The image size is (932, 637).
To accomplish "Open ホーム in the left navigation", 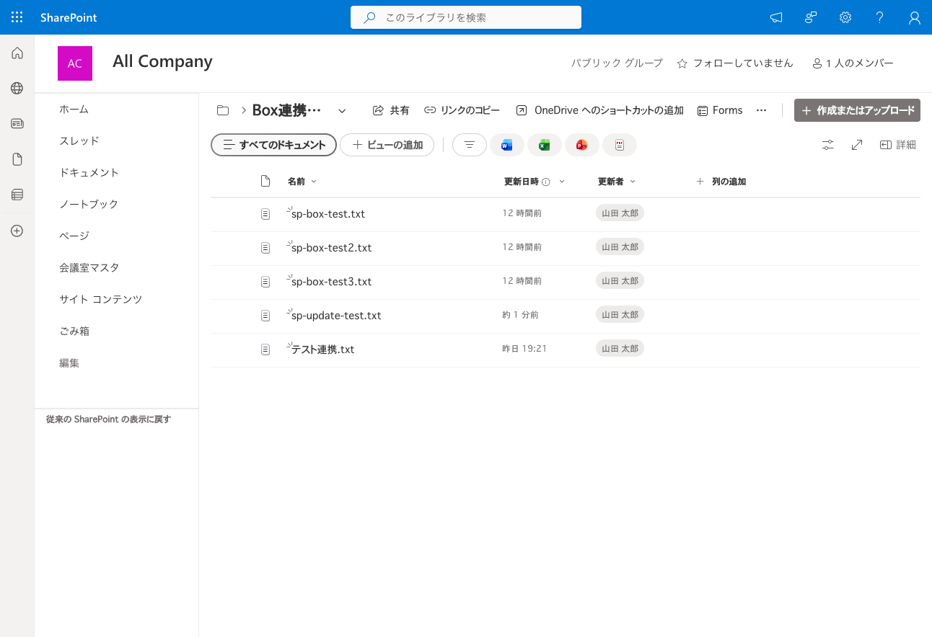I will (x=74, y=109).
